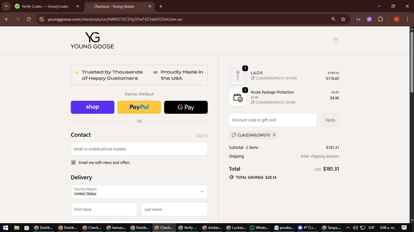Viewport: 414px width, 232px height.
Task: Open network settings tray icon
Action: (363, 228)
